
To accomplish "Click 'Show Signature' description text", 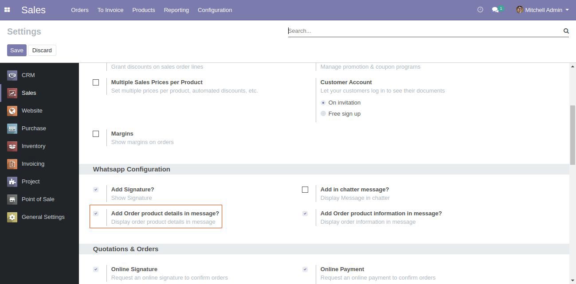I will point(131,198).
